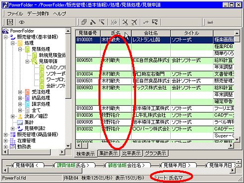Click the table vertical scroll-down arrow

tap(237, 139)
